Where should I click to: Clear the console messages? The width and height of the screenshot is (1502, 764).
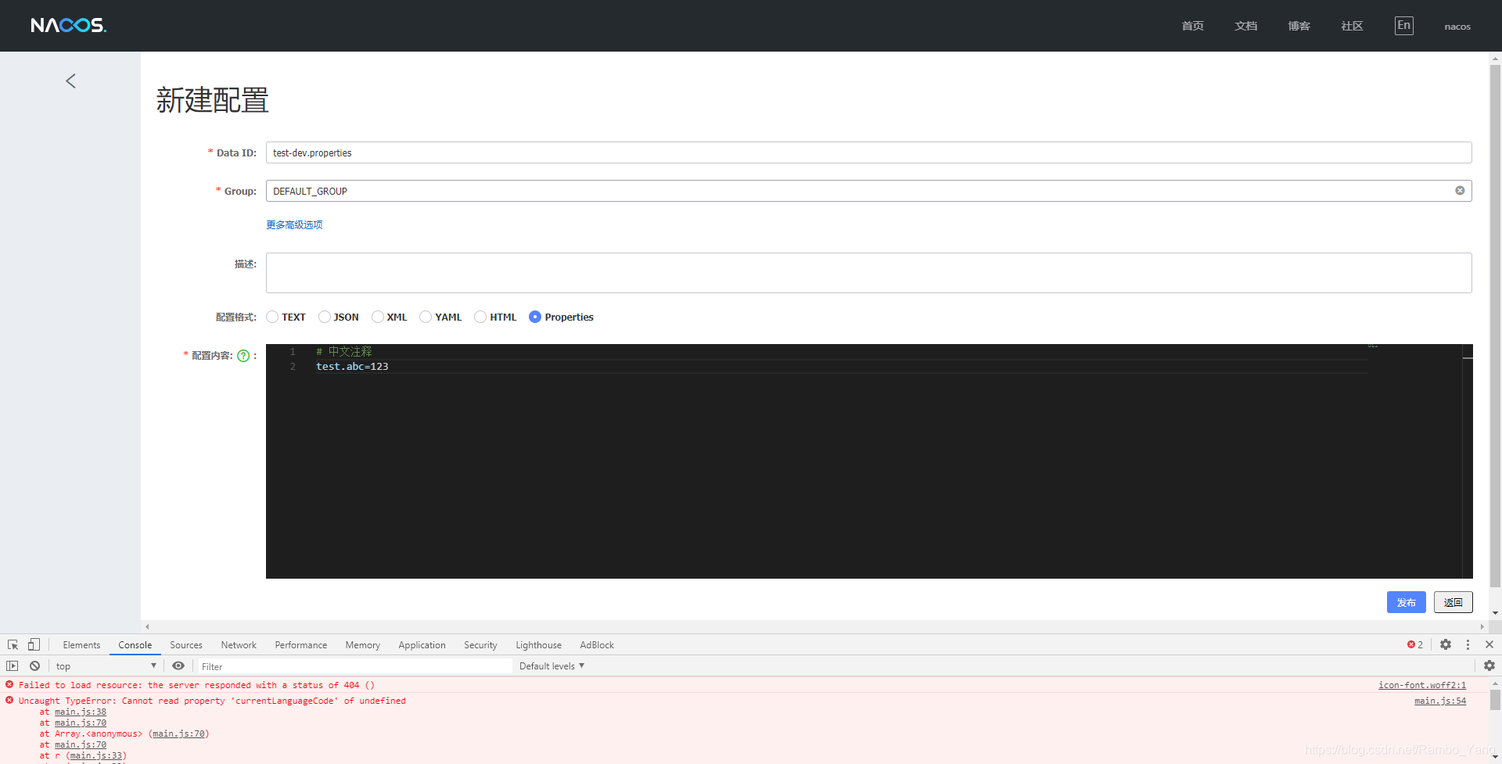click(x=34, y=665)
